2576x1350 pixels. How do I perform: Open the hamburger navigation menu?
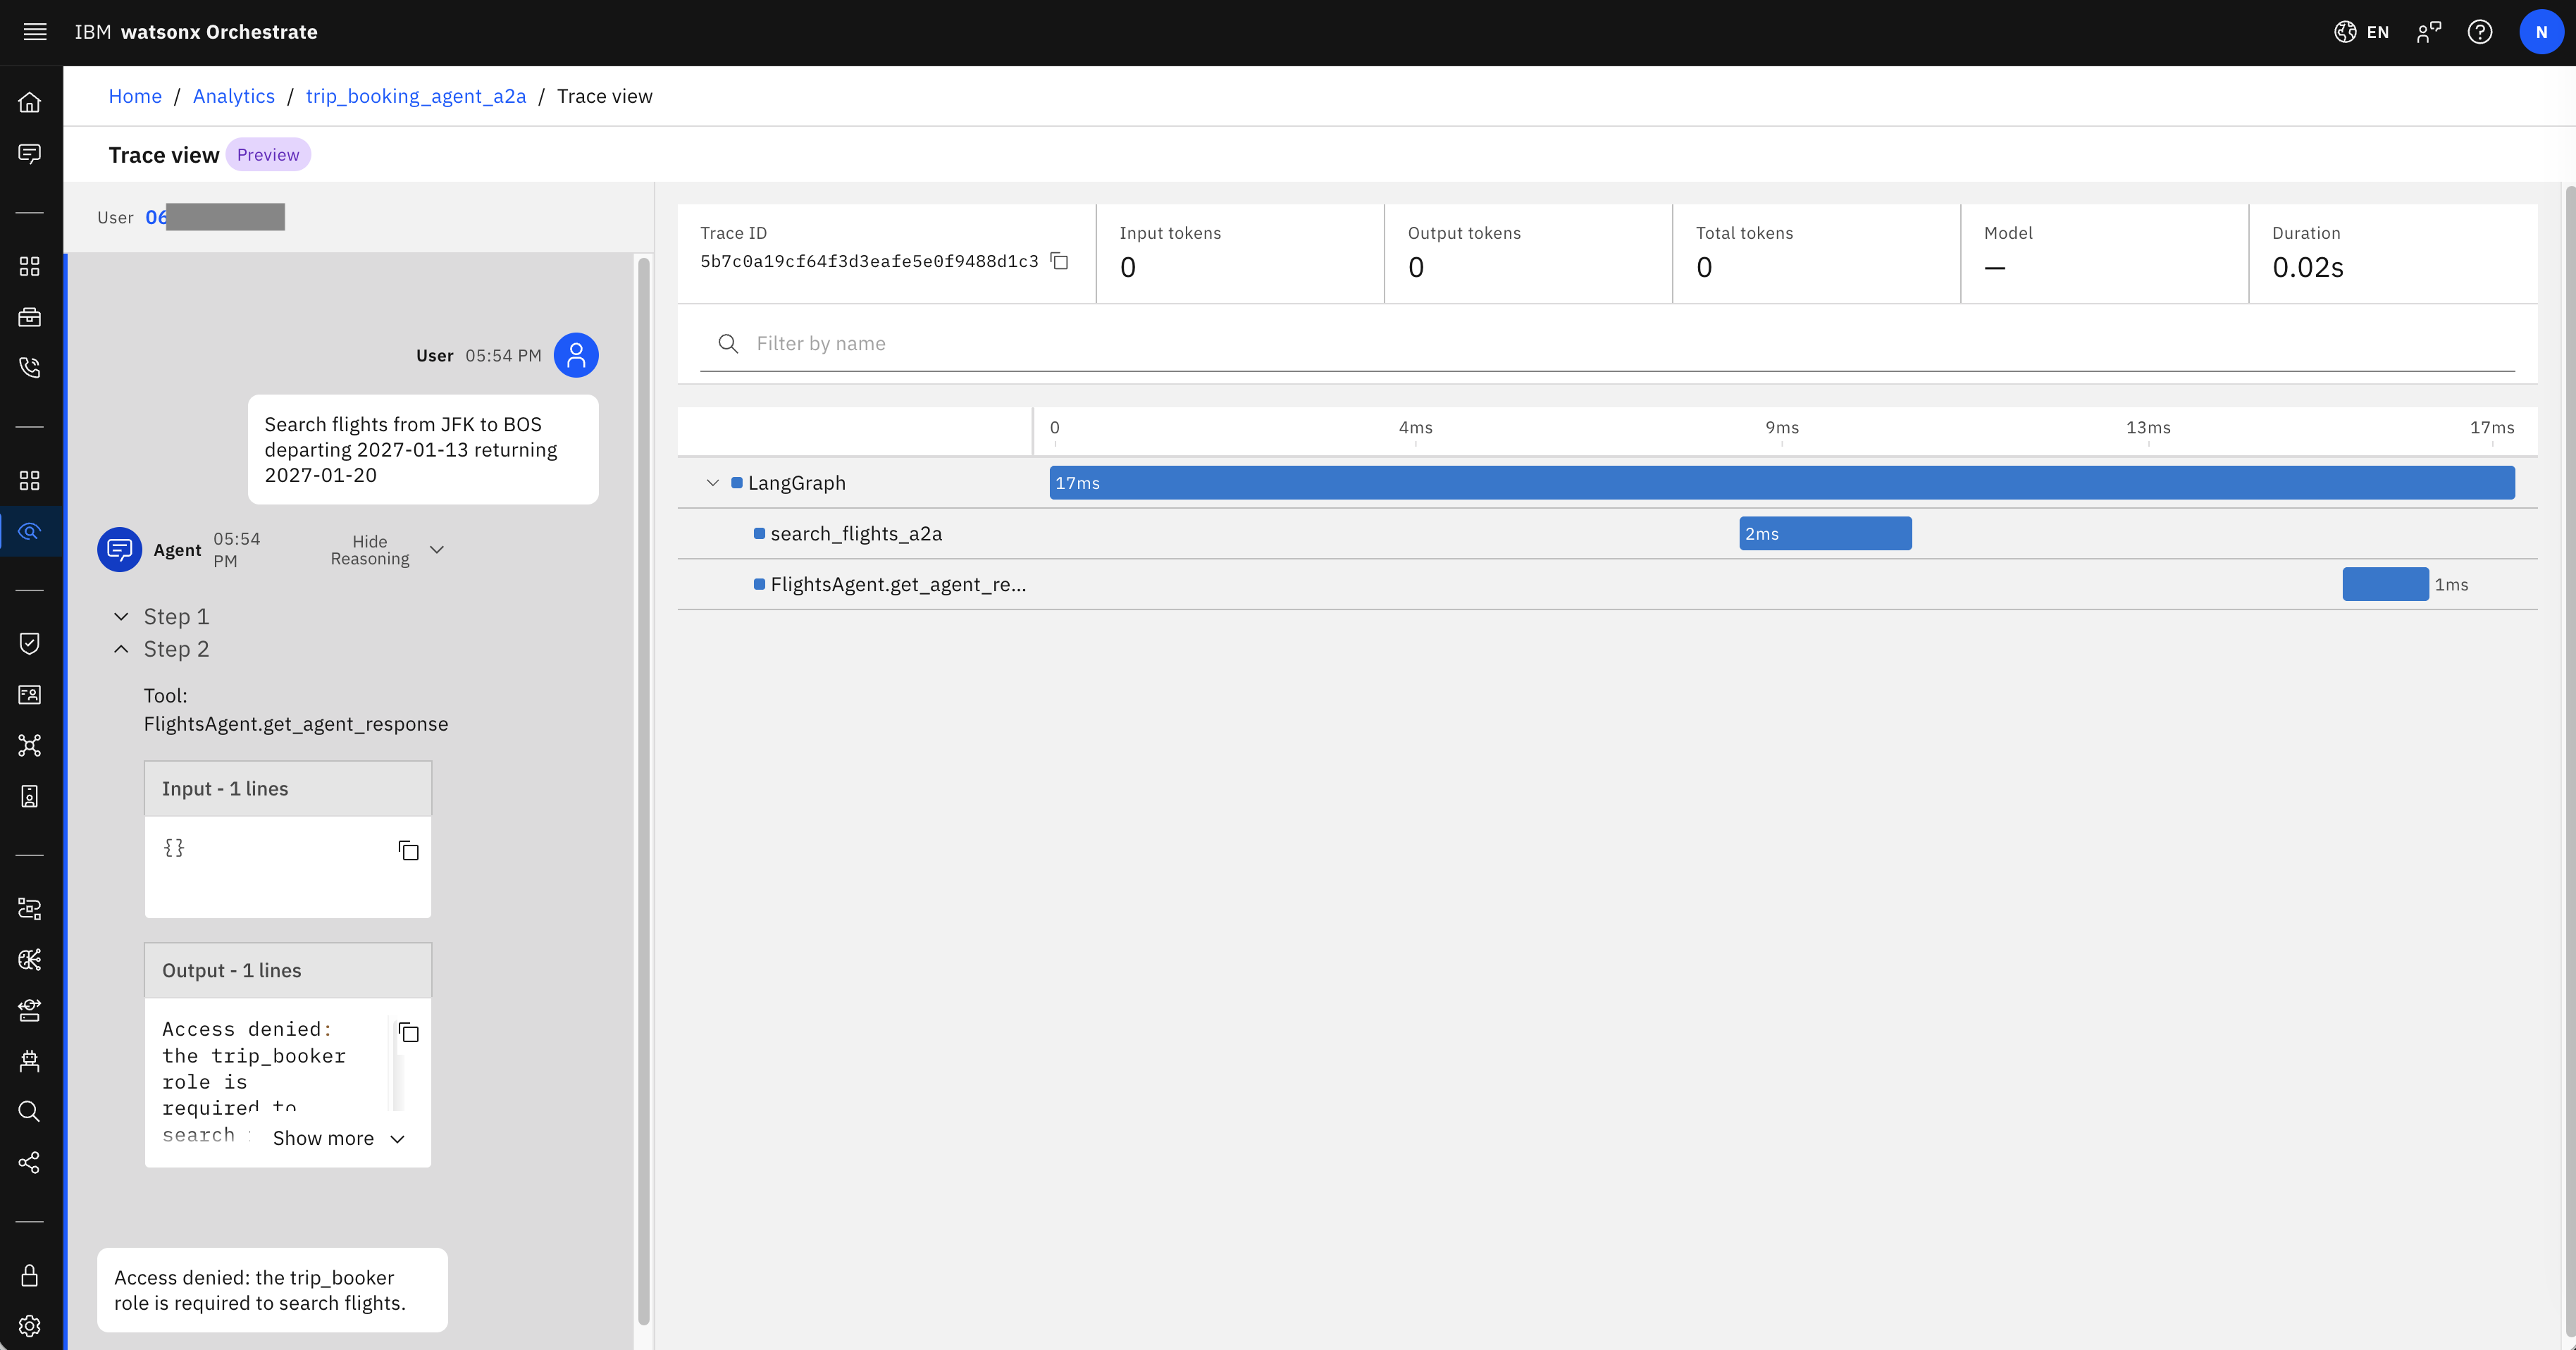tap(35, 32)
